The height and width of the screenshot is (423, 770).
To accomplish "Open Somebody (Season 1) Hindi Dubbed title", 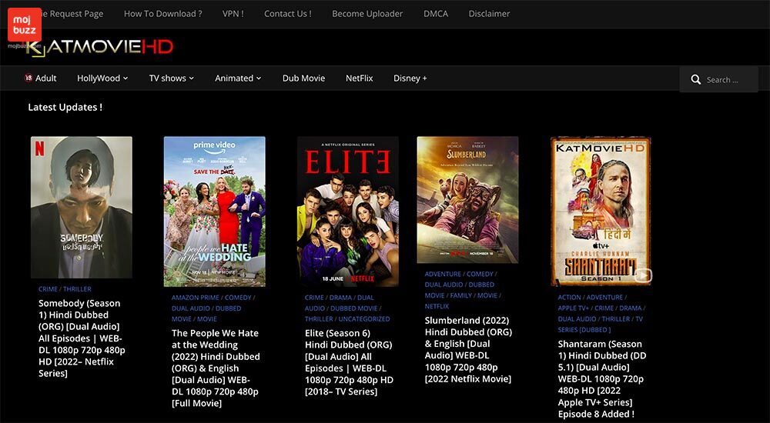I will [82, 338].
